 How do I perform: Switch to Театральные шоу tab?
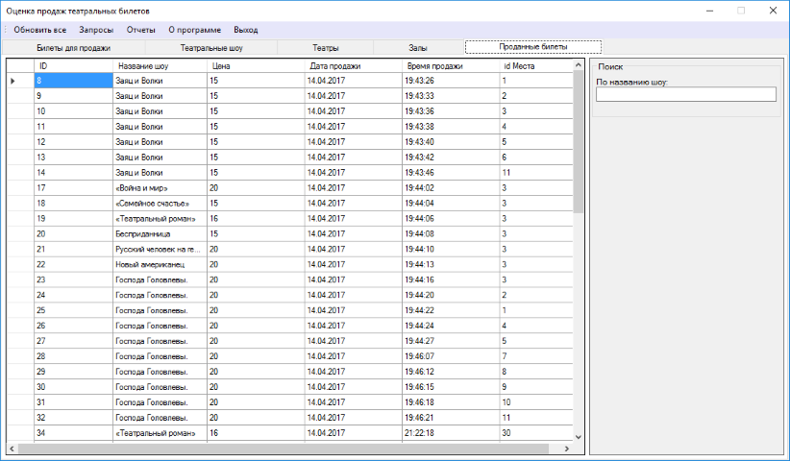tap(211, 47)
